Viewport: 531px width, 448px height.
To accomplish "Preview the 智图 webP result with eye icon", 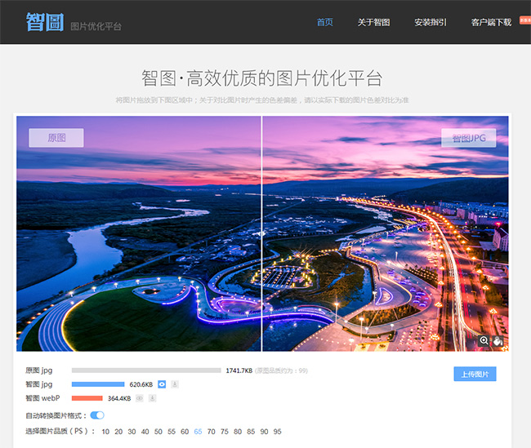I will pos(140,398).
